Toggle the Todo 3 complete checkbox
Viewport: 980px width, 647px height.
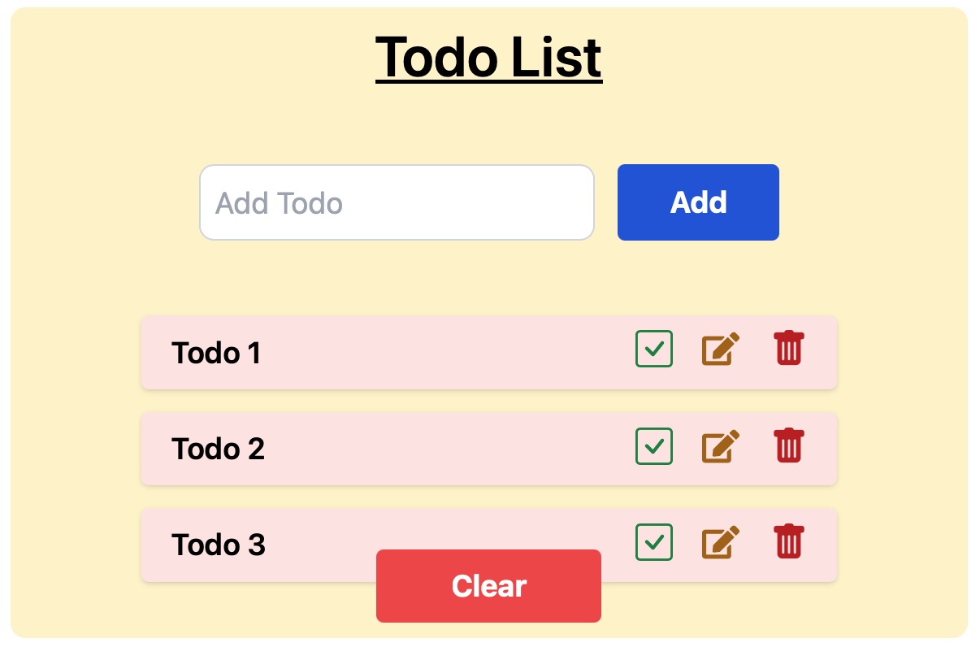click(x=654, y=542)
